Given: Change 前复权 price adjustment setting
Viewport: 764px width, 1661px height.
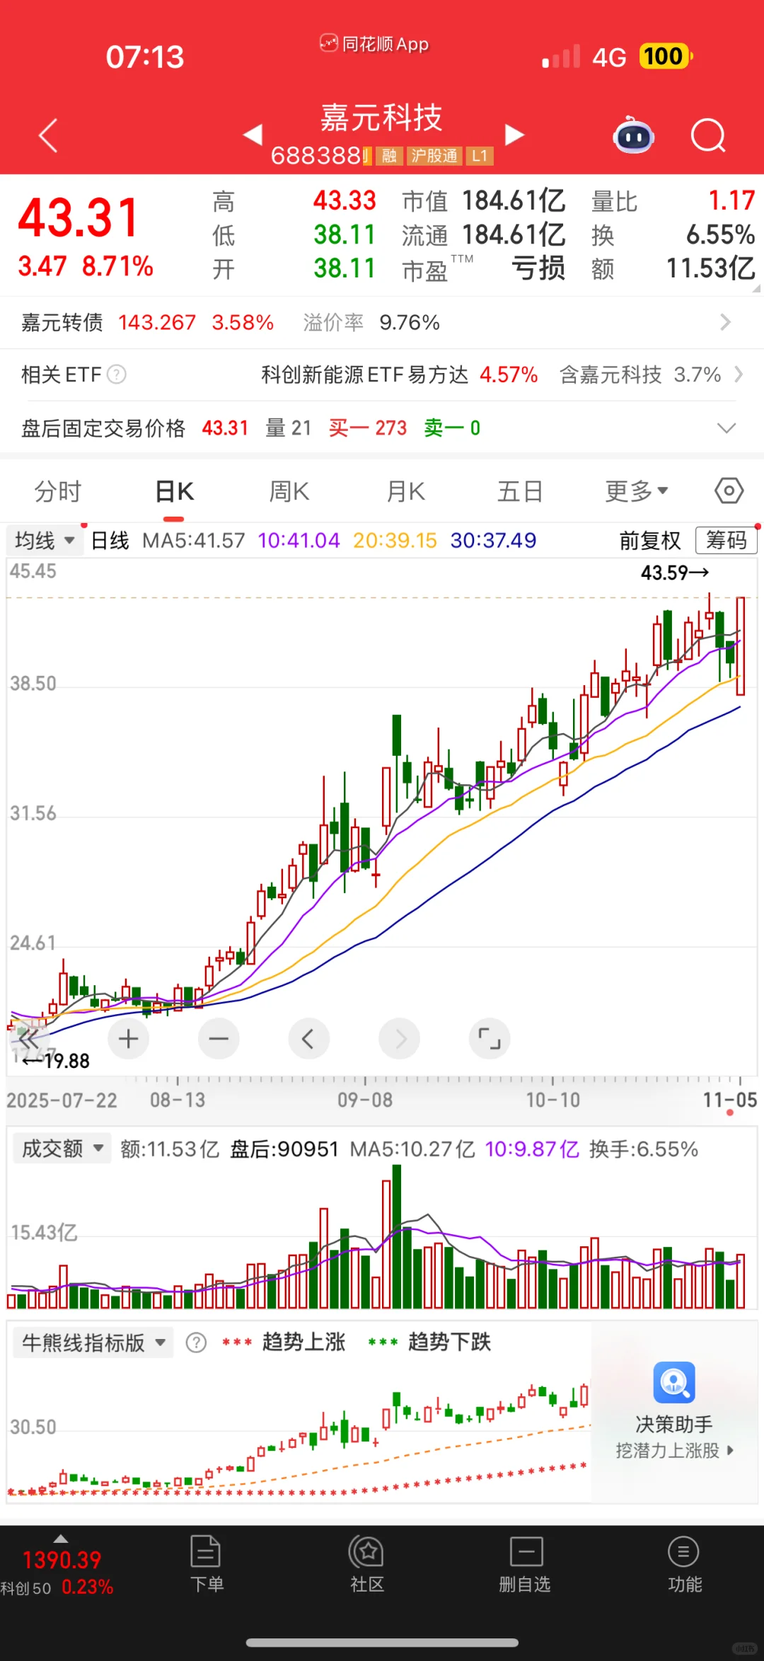Looking at the screenshot, I should coord(650,541).
